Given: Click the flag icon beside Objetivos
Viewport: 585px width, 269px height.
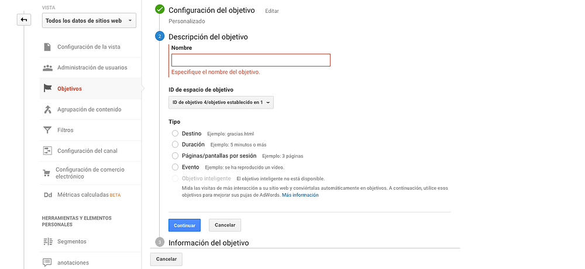Looking at the screenshot, I should click(47, 88).
